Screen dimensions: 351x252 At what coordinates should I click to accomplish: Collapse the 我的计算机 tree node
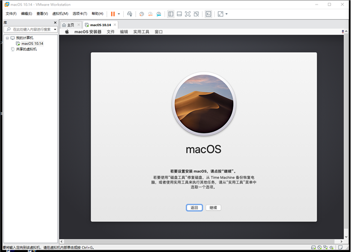[x=7, y=38]
